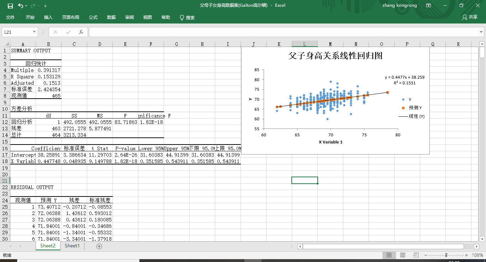Select Page Layout view icon
The height and width of the screenshot is (262, 486).
point(402,255)
